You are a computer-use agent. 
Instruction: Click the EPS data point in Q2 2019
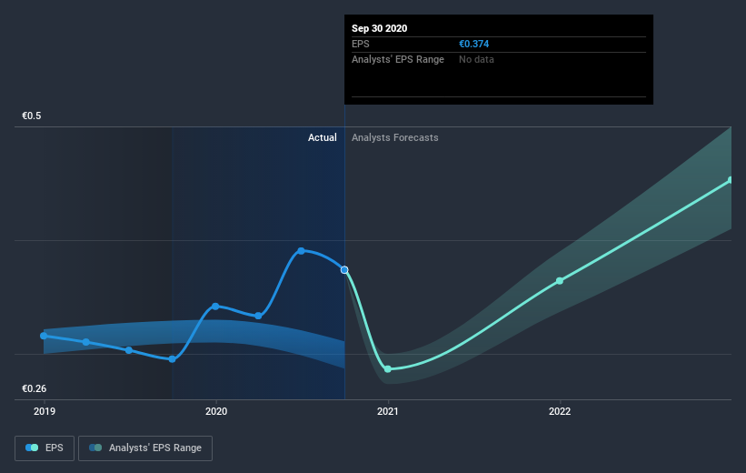[86, 342]
